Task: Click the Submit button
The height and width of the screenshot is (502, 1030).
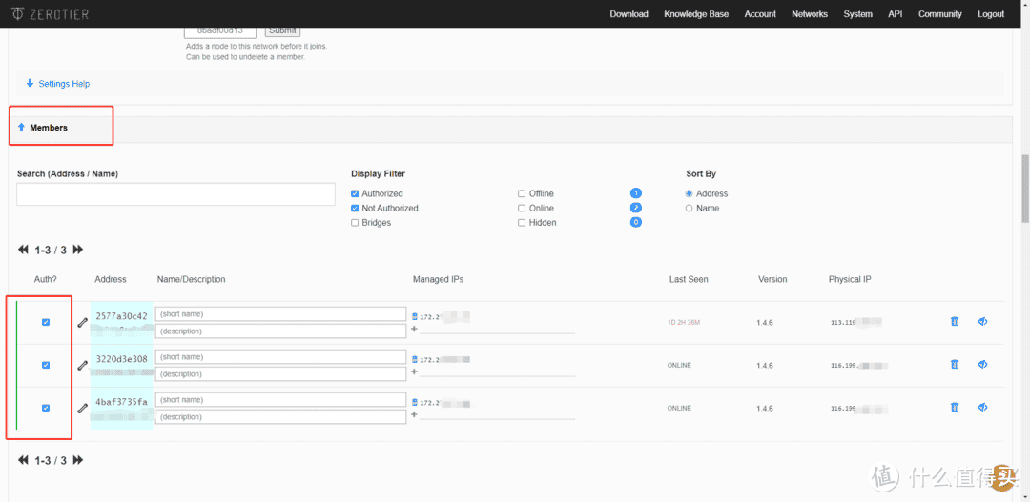Action: point(281,30)
